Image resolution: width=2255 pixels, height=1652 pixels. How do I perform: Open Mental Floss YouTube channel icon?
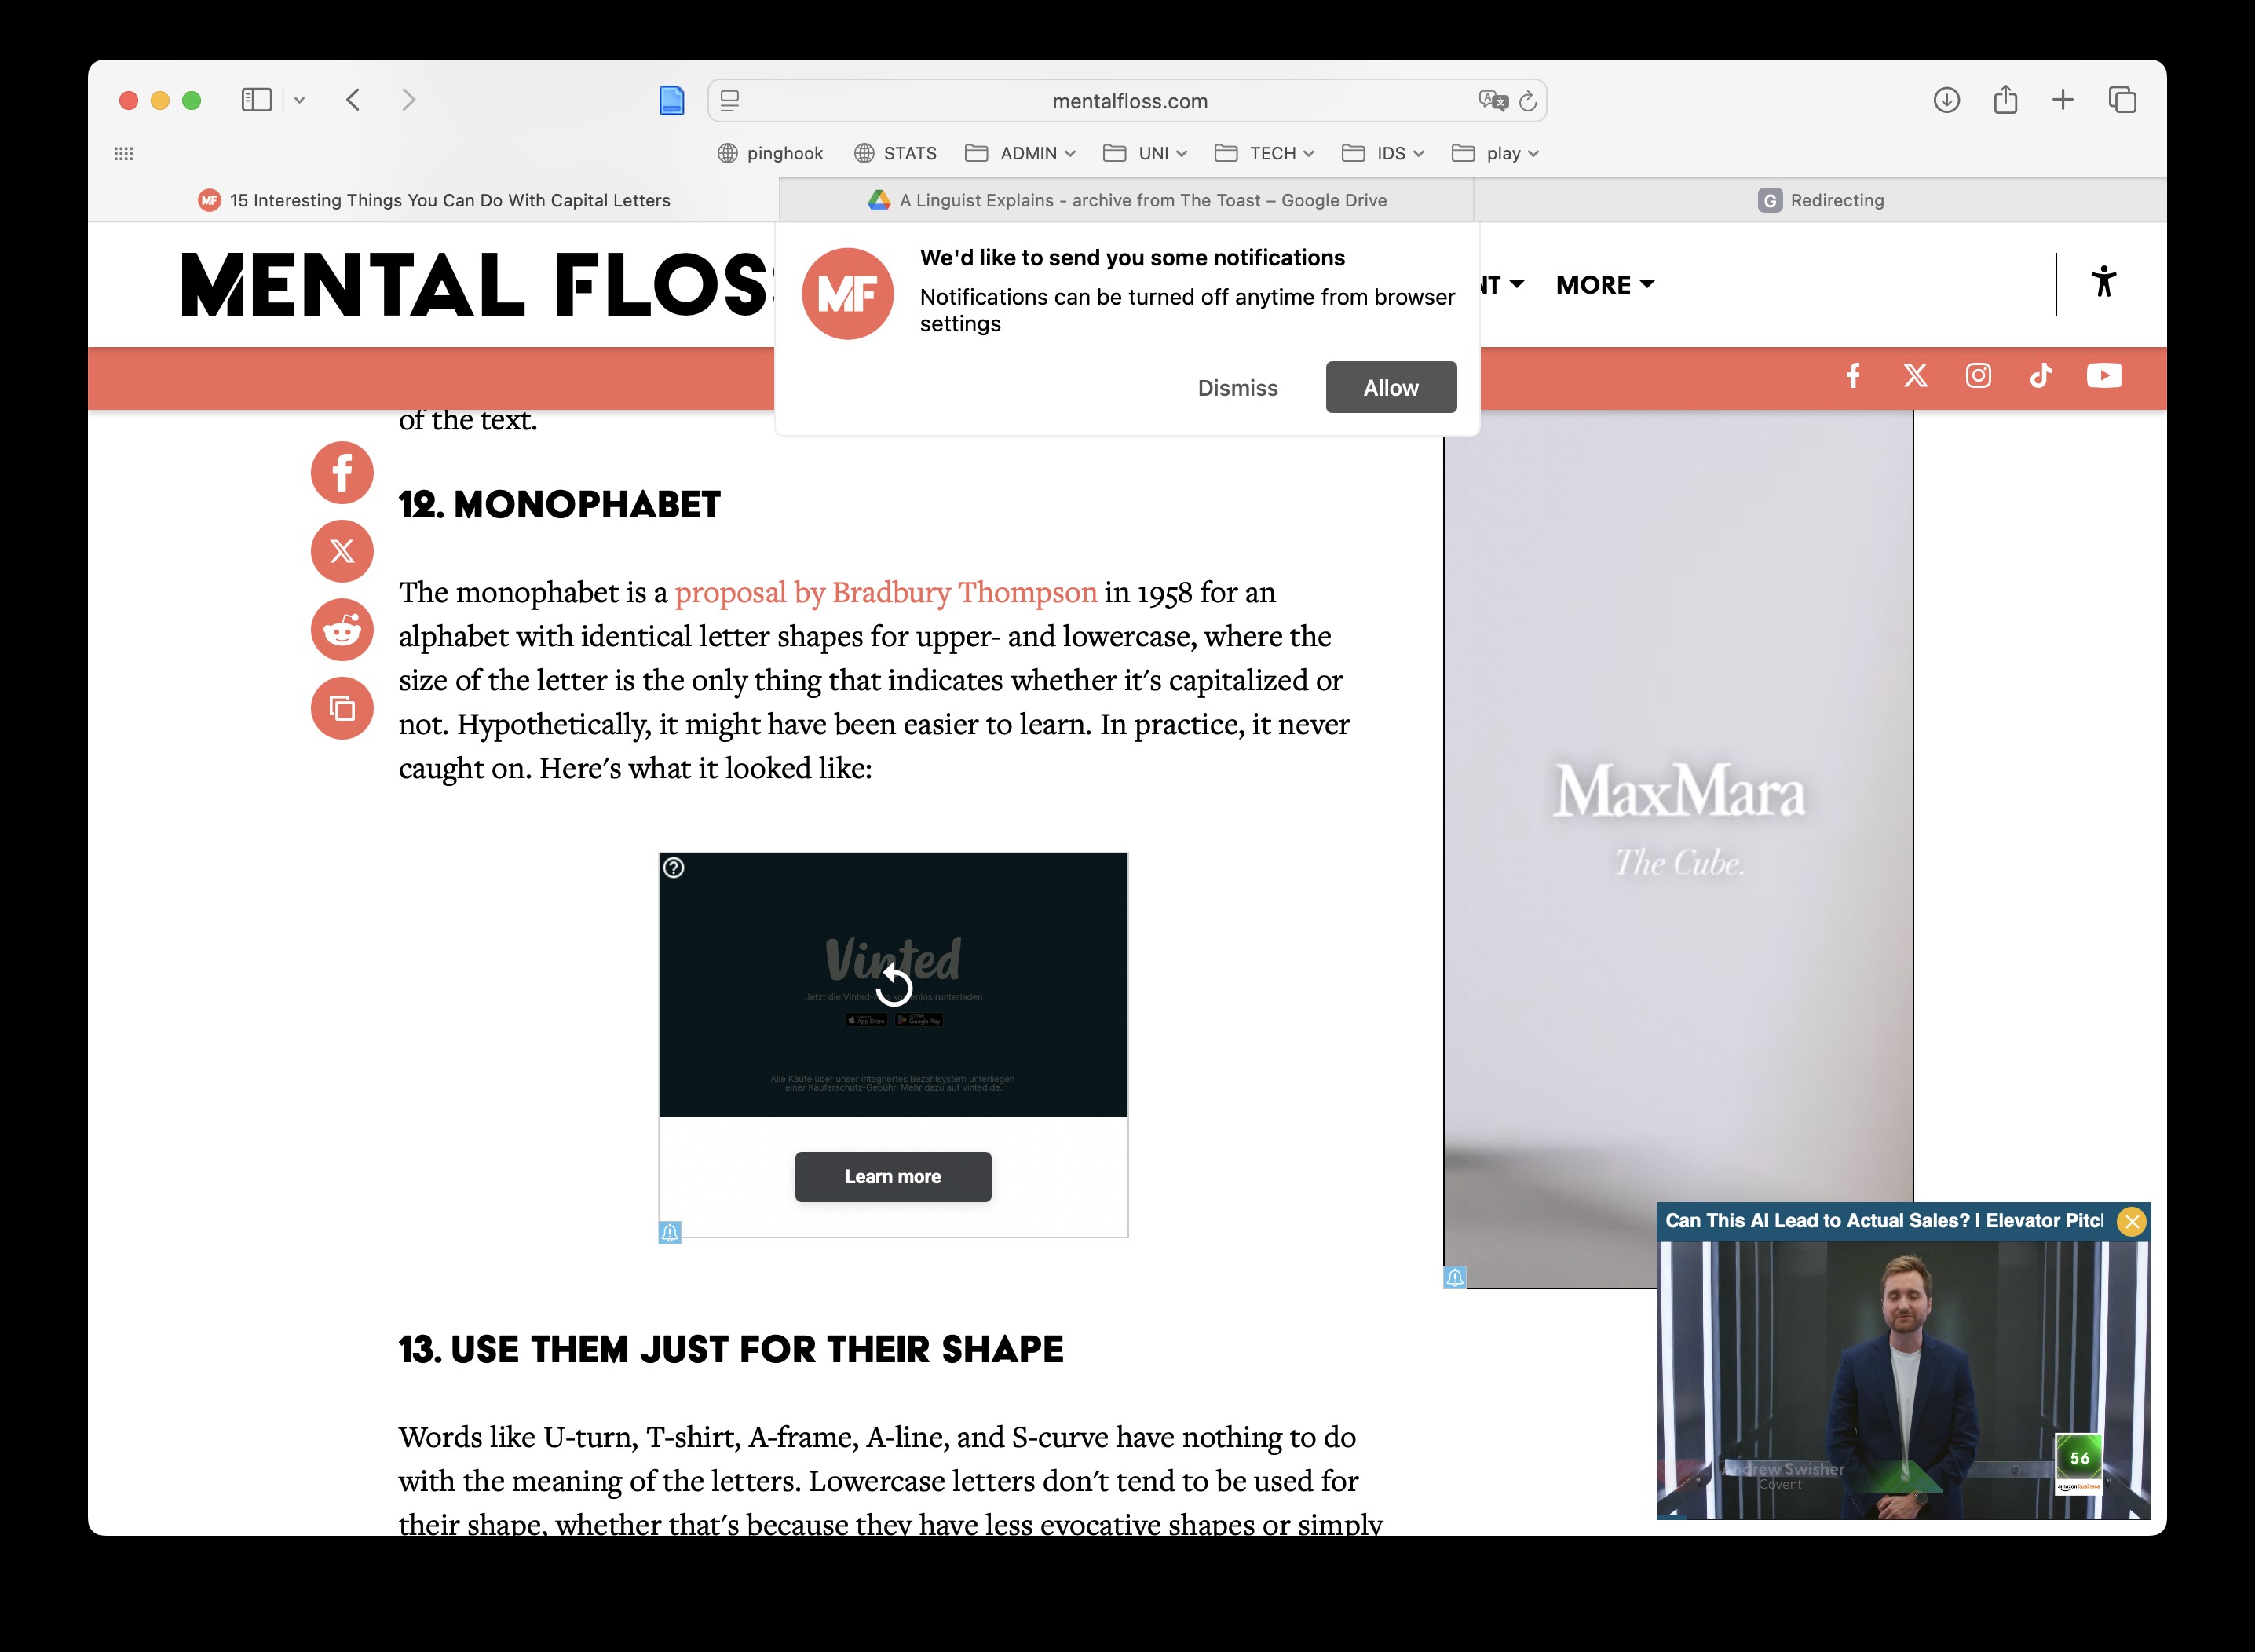2104,375
